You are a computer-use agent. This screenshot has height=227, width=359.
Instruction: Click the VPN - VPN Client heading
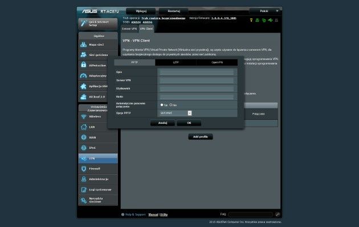pos(136,40)
